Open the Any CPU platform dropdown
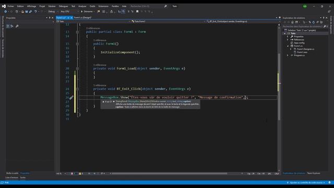The width and height of the screenshot is (334, 188). point(69,11)
